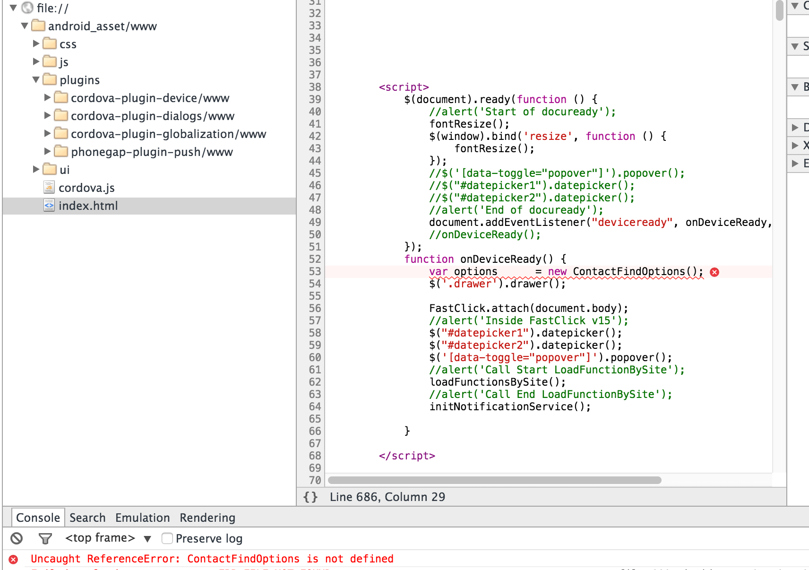809x570 pixels.
Task: Click the pretty-print braces icon in status bar
Action: coord(311,497)
